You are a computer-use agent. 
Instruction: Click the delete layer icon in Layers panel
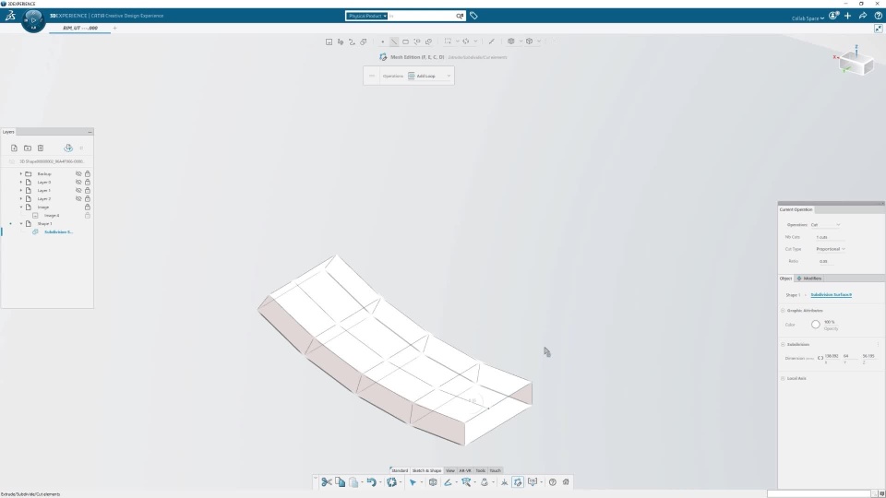[x=41, y=148]
